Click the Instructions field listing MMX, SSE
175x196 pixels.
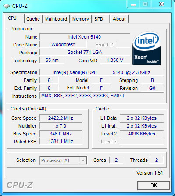click(x=101, y=96)
